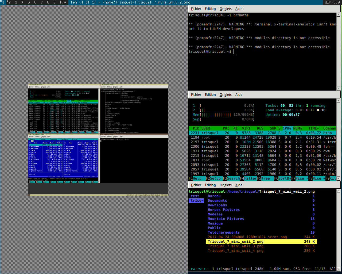Open the Aide menu of the file manager window
Screen dimensions: 342x274
coord(239,185)
